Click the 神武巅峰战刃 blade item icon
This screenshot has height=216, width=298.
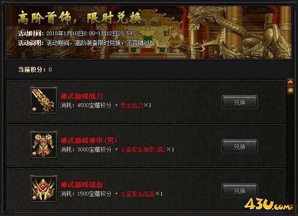pyautogui.click(x=43, y=101)
